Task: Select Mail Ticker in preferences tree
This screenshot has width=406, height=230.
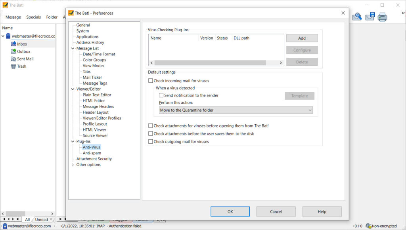Action: [x=92, y=77]
